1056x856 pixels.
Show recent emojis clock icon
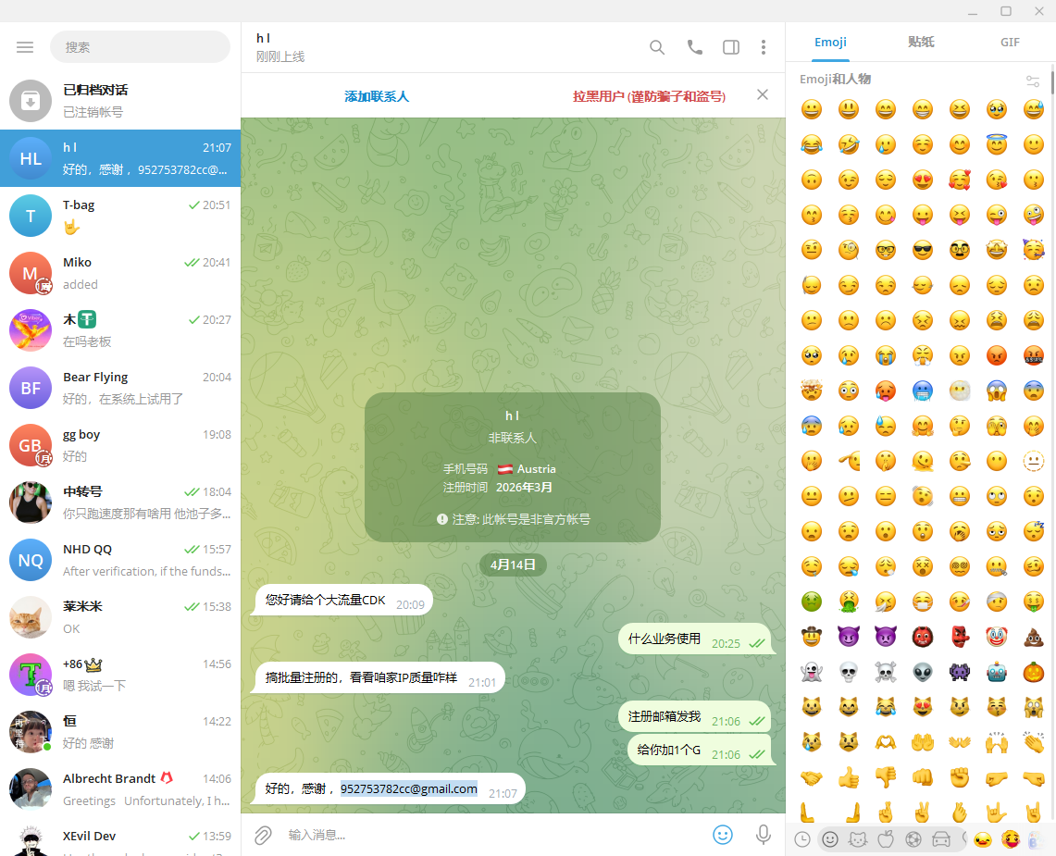802,839
